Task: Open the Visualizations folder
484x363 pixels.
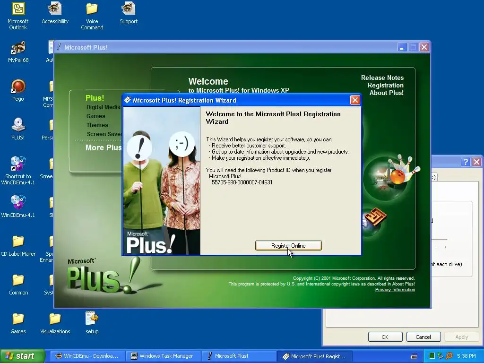Action: (x=55, y=323)
